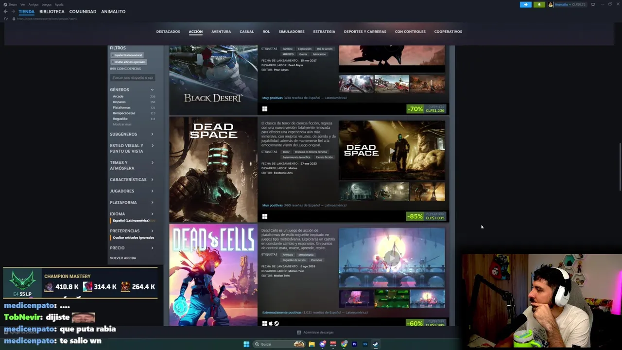
Task: Play the Dead Space trailer video
Action: [392, 150]
